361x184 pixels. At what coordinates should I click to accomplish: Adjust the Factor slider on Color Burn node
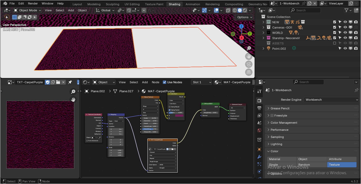point(176,113)
